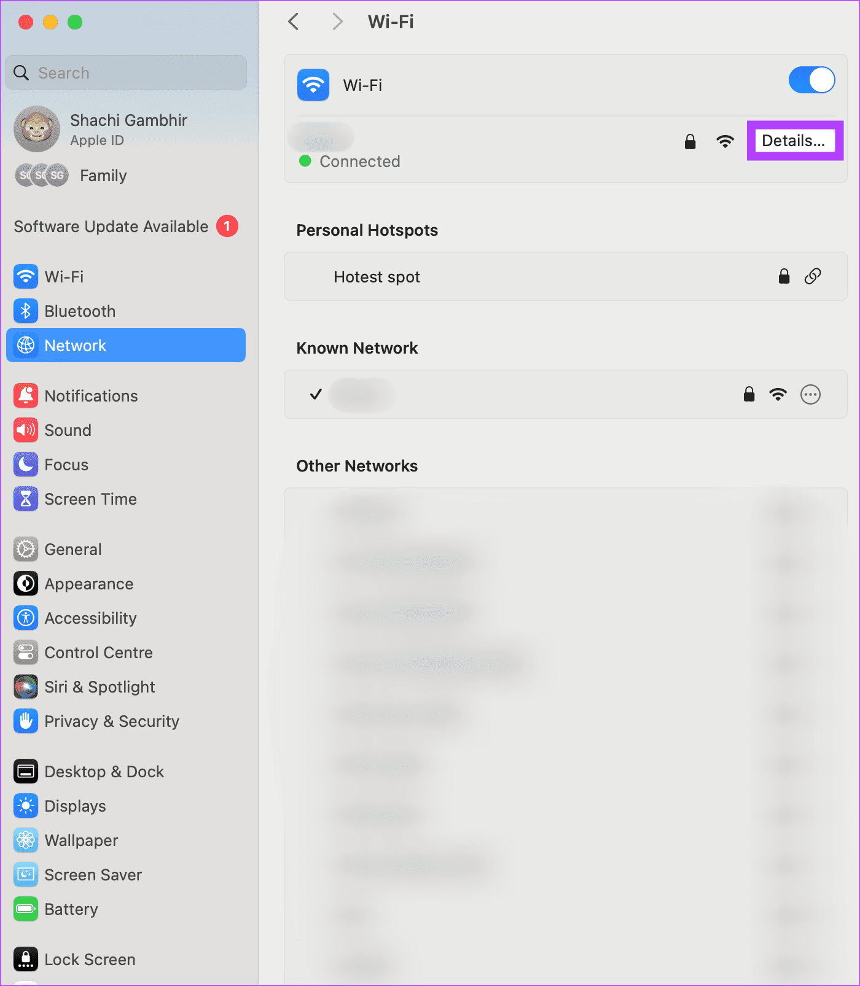Click the Personal Hotspots heading

367,230
